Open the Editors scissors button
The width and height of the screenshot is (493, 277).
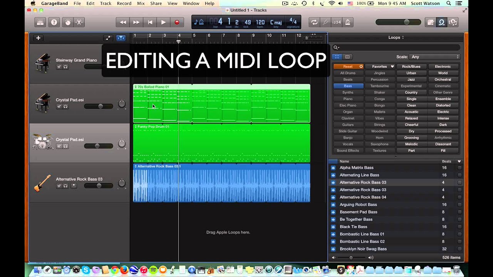(79, 22)
